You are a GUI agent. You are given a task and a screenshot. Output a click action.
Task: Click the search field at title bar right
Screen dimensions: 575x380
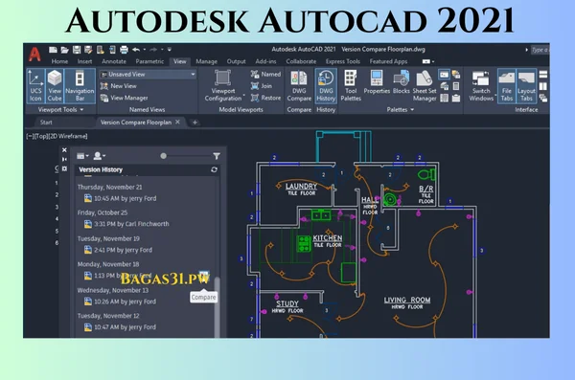(x=540, y=50)
